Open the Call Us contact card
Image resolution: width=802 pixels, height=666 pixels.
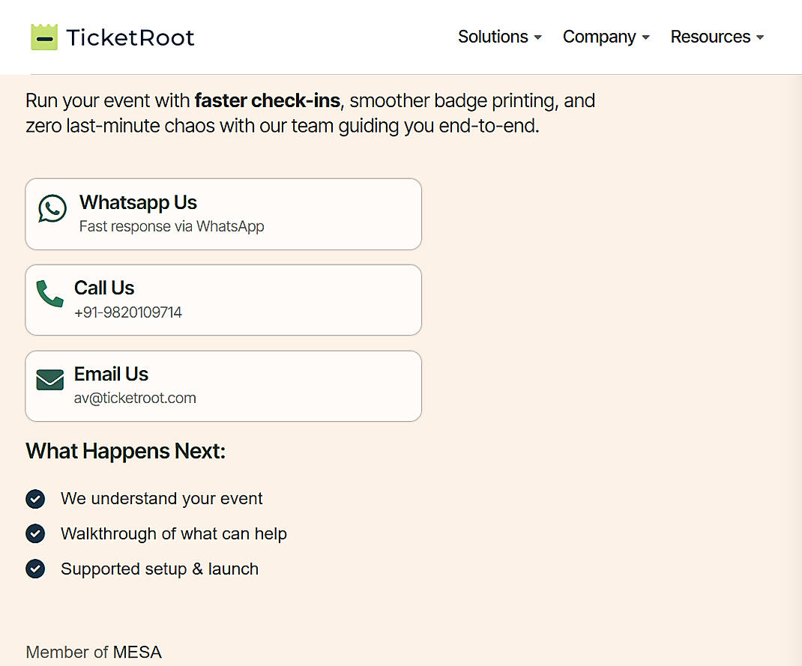click(223, 300)
